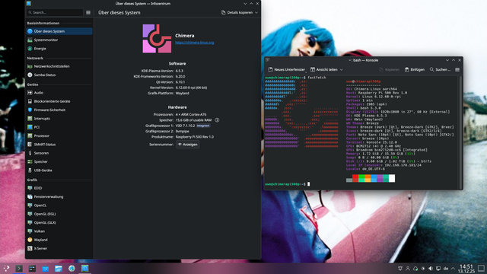Click the white swatch in fastfetch palette
This screenshot has width=487, height=274.
click(x=392, y=178)
